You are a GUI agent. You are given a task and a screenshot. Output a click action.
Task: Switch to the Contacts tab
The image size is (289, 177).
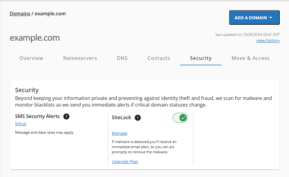click(x=159, y=58)
